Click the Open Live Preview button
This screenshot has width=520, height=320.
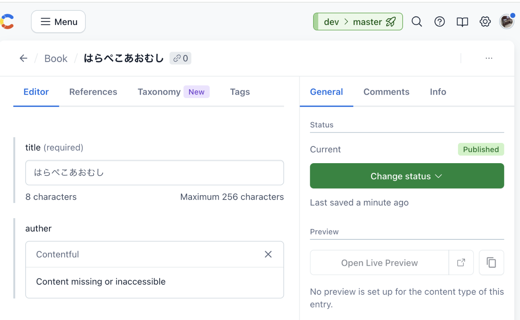point(379,263)
